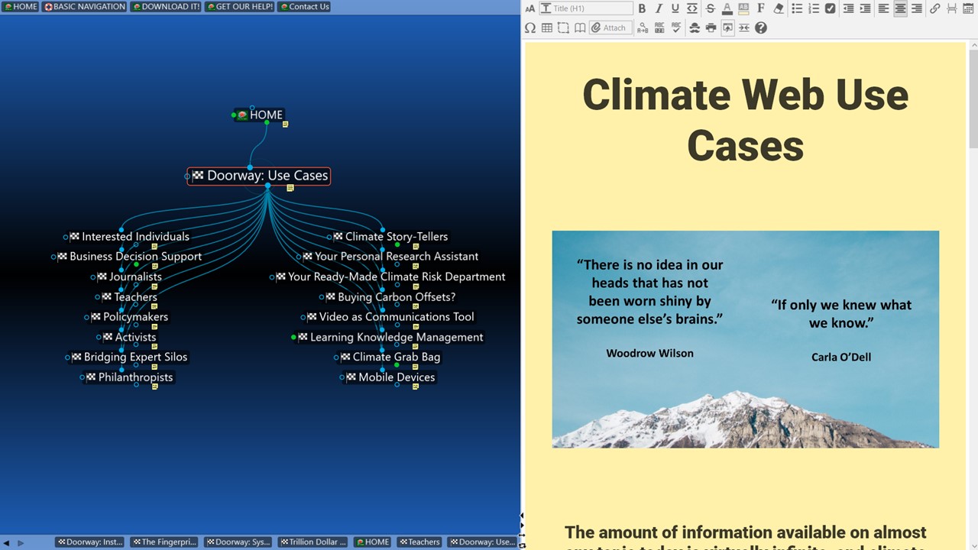Viewport: 978px width, 550px height.
Task: Click the notes panel vertical scrollbar
Action: click(973, 99)
